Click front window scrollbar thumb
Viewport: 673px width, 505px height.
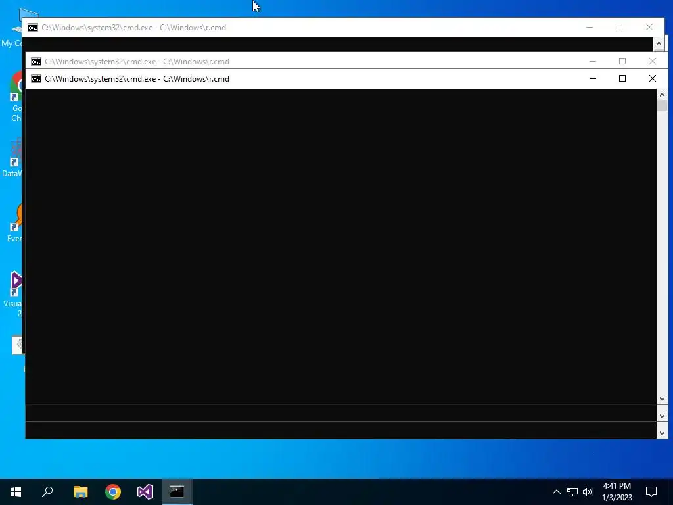pos(662,106)
